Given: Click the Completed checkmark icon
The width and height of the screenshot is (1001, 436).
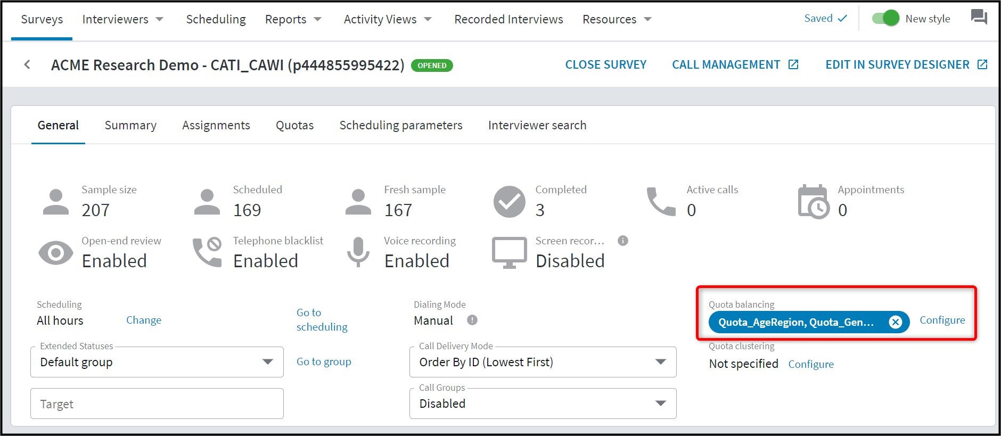Looking at the screenshot, I should pyautogui.click(x=510, y=202).
